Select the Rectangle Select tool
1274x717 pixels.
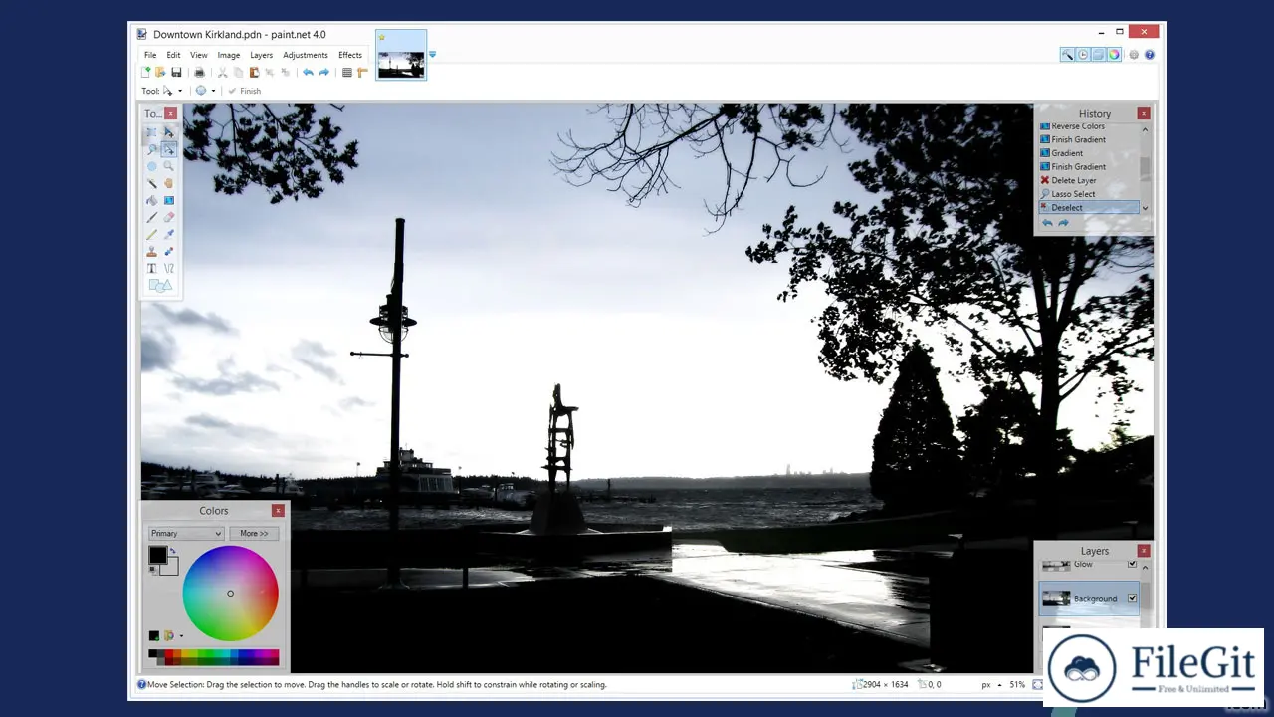coord(151,132)
